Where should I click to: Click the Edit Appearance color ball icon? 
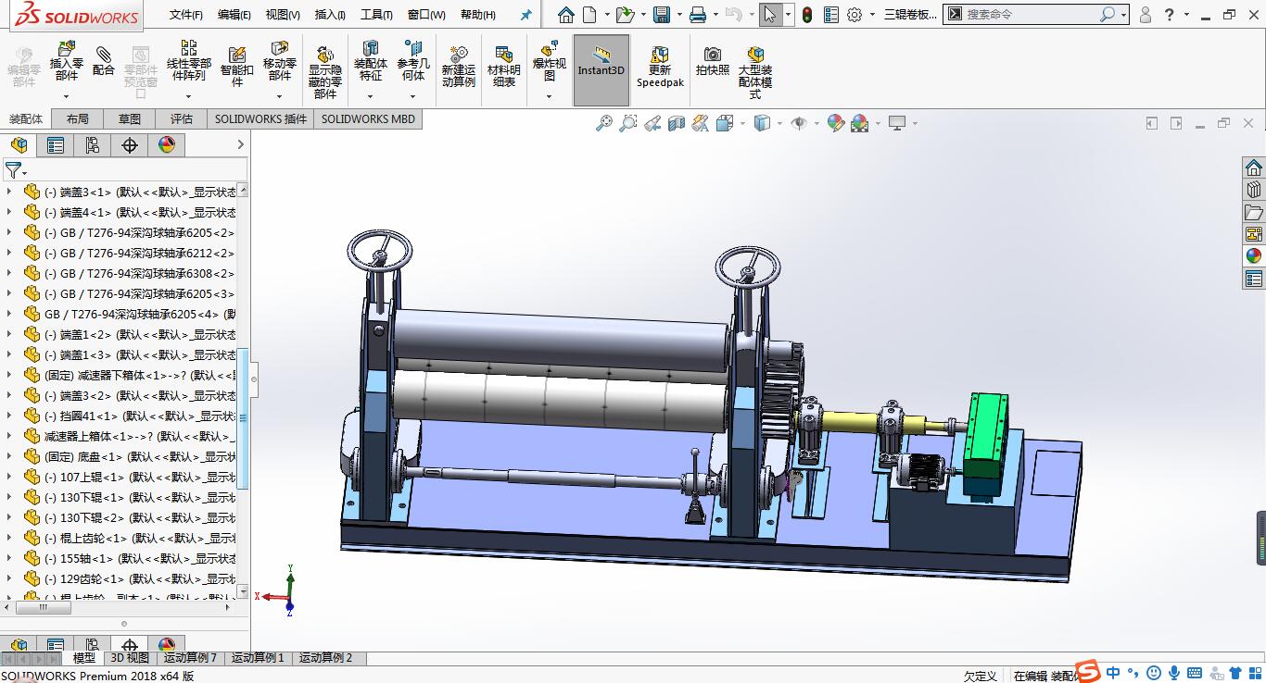(835, 123)
